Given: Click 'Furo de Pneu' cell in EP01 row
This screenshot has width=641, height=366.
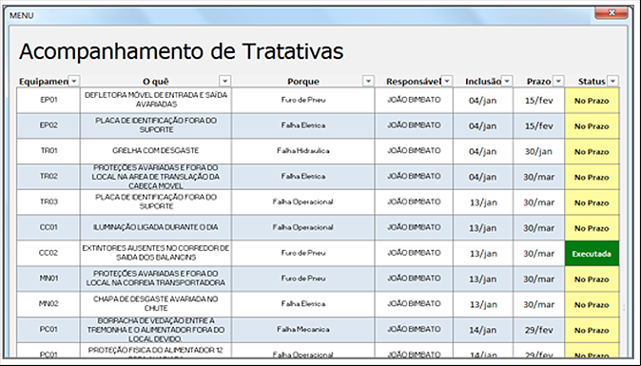Looking at the screenshot, I should coord(303,100).
